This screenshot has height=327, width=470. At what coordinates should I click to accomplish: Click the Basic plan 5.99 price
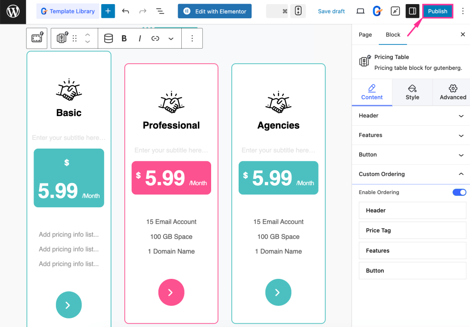[x=58, y=191]
